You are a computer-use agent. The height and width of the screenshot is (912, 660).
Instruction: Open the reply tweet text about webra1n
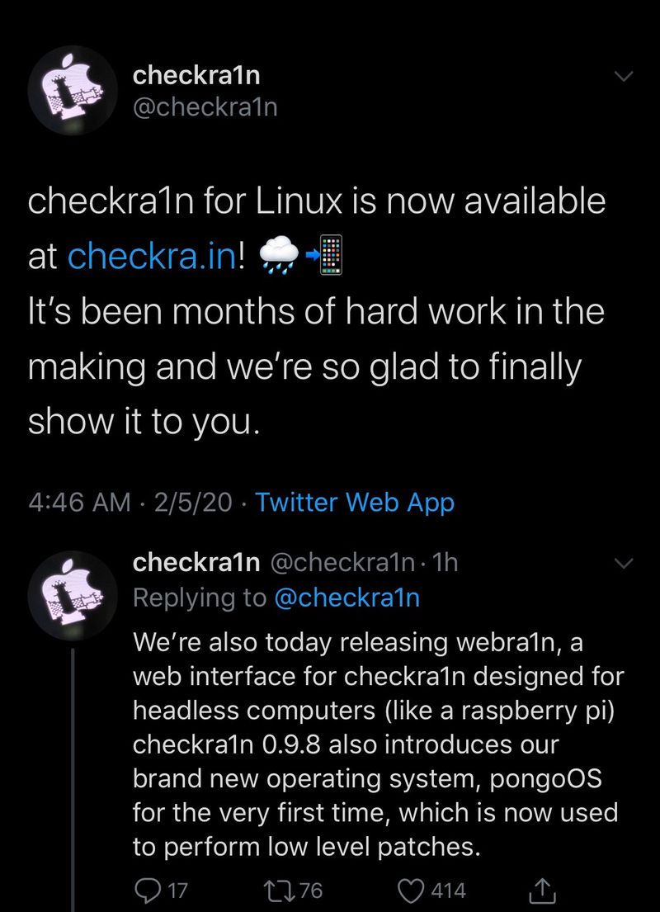point(378,744)
